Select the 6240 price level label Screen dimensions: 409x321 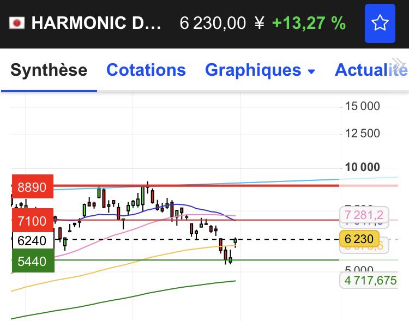[x=33, y=240]
